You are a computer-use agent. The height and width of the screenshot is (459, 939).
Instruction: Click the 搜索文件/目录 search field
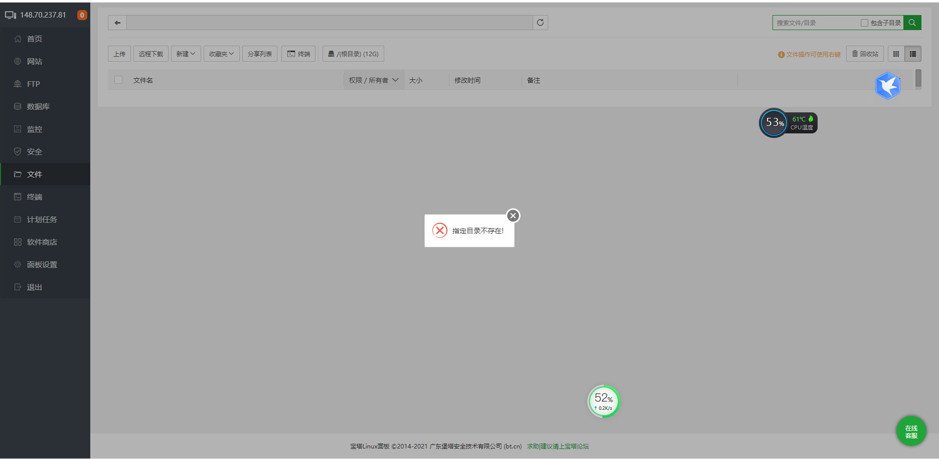click(x=816, y=23)
